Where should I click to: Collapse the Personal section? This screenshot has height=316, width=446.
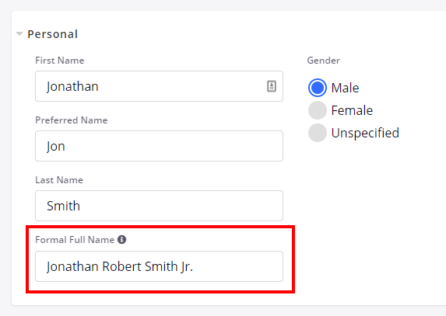[19, 34]
